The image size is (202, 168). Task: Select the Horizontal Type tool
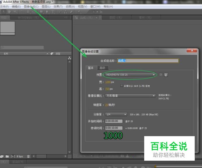(53, 12)
